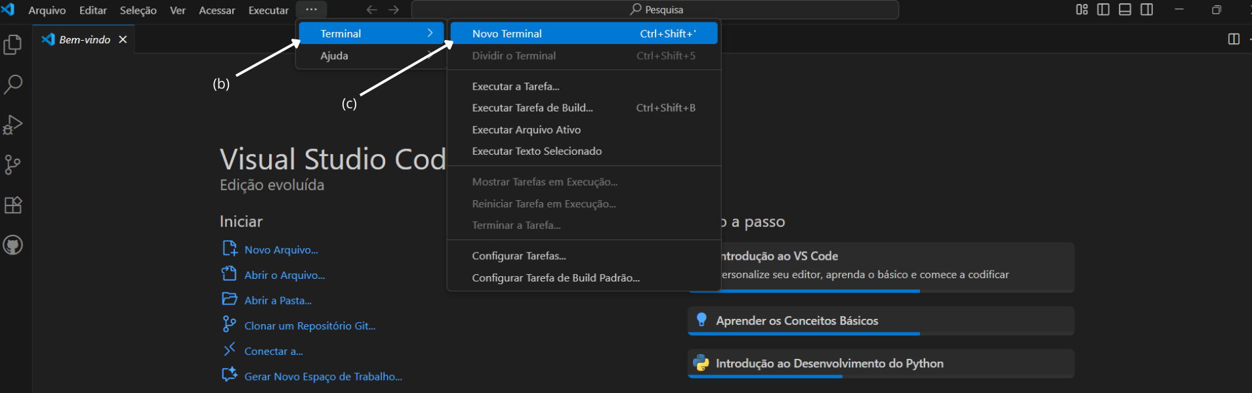Screen dimensions: 1252x393
Task: Open the Explorer view in activity bar
Action: [13, 45]
